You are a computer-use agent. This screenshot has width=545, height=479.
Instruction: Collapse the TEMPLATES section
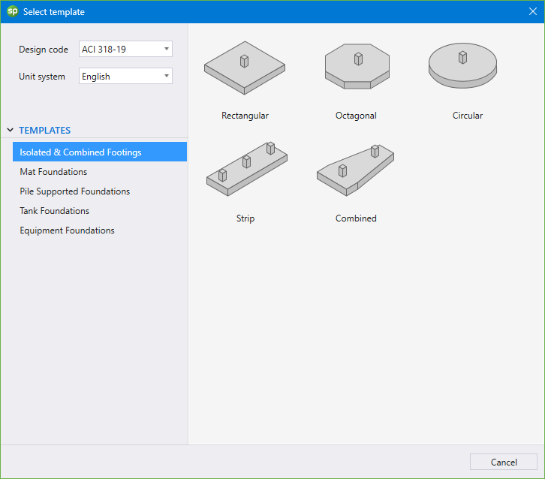pyautogui.click(x=11, y=130)
